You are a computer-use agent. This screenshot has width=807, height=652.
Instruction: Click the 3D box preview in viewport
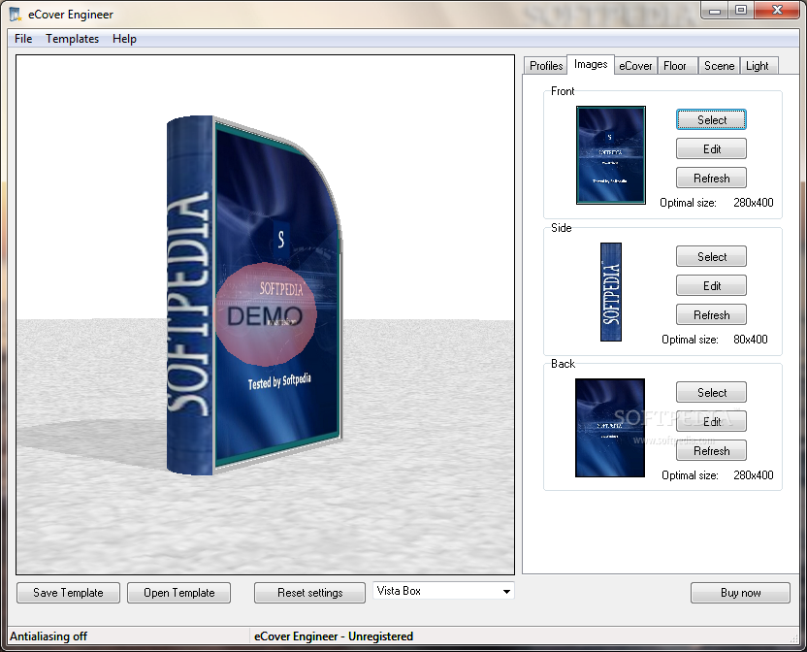253,296
